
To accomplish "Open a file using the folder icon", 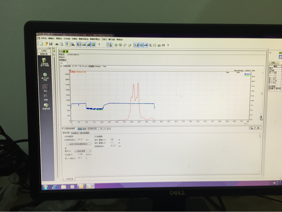I will tap(46, 44).
